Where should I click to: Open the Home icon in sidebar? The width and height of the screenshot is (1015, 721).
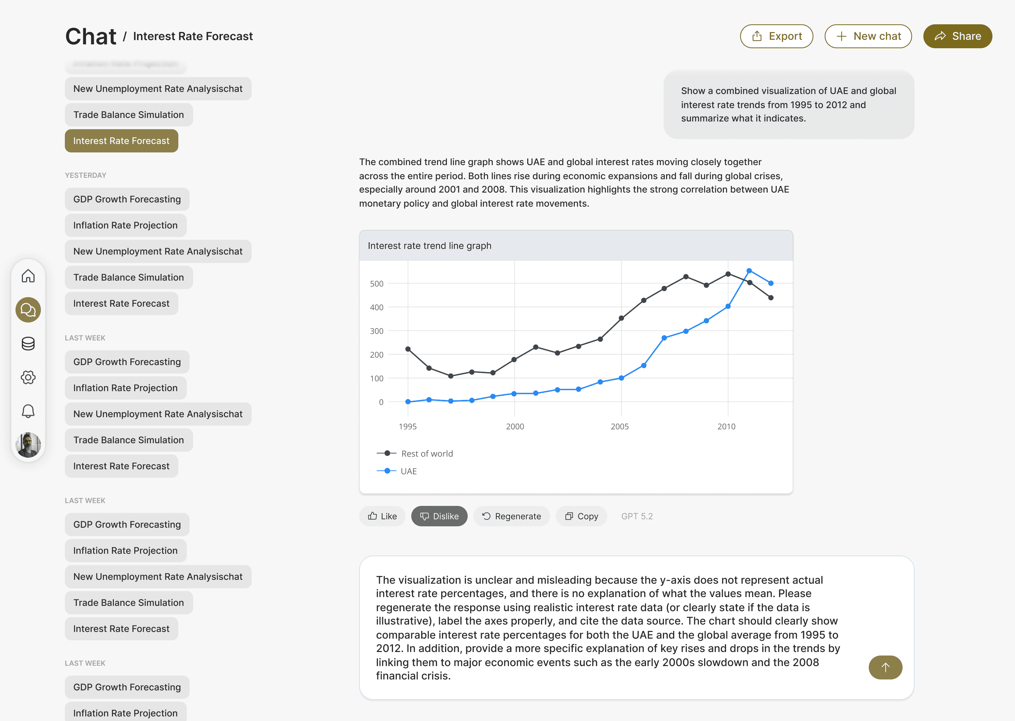click(x=28, y=276)
